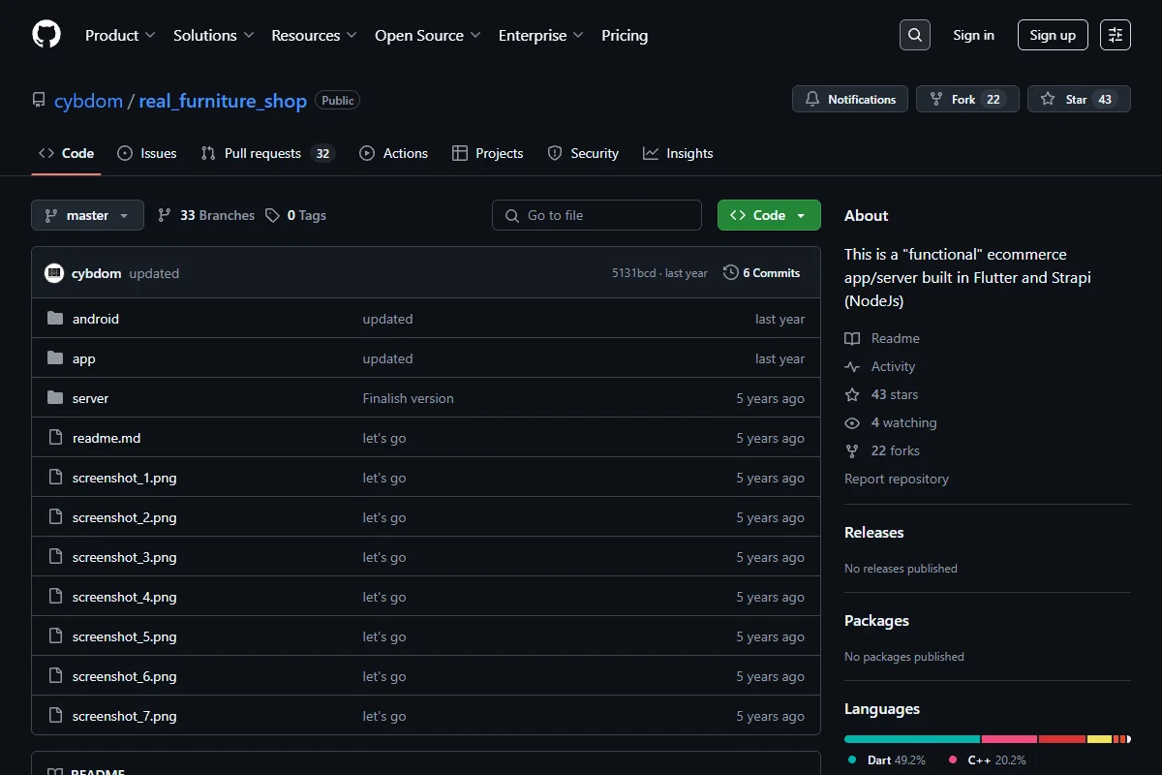Click the teal Dart segment in language bar
The width and height of the screenshot is (1162, 775).
pyautogui.click(x=912, y=739)
